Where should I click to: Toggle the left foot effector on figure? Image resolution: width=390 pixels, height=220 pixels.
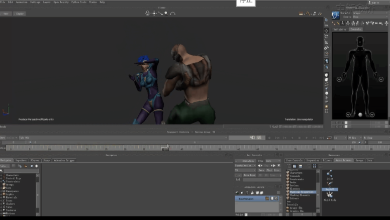(x=372, y=115)
